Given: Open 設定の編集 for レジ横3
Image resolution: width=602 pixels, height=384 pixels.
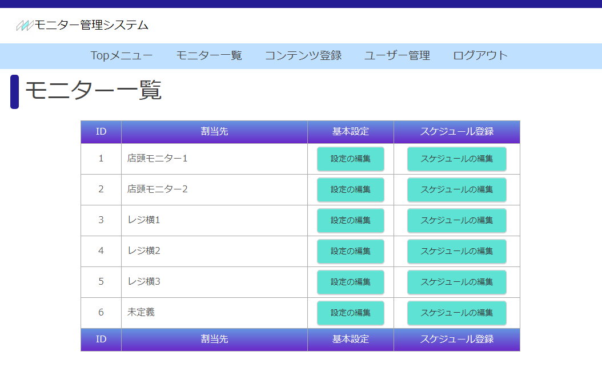Looking at the screenshot, I should click(351, 282).
